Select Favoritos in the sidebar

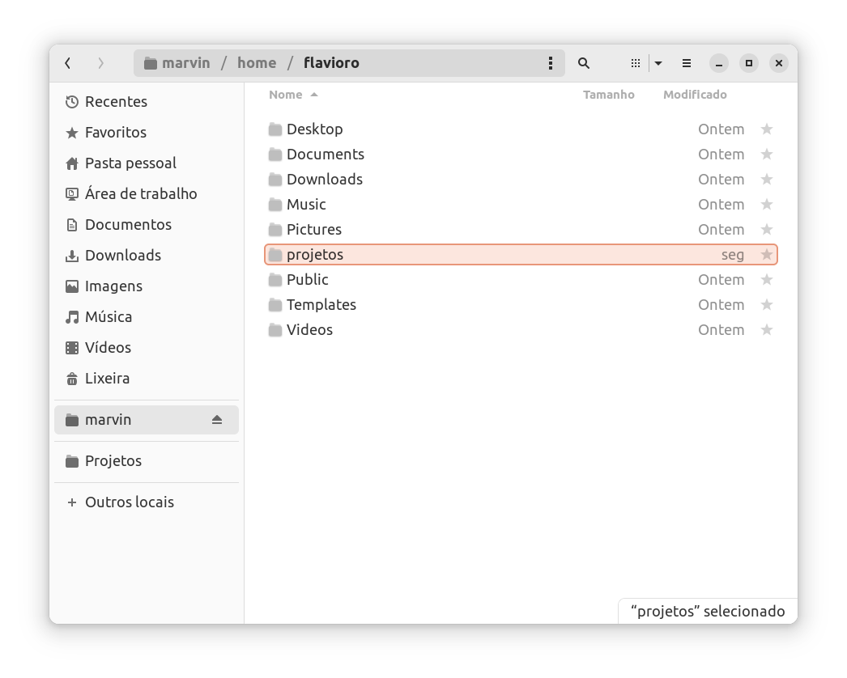point(115,132)
